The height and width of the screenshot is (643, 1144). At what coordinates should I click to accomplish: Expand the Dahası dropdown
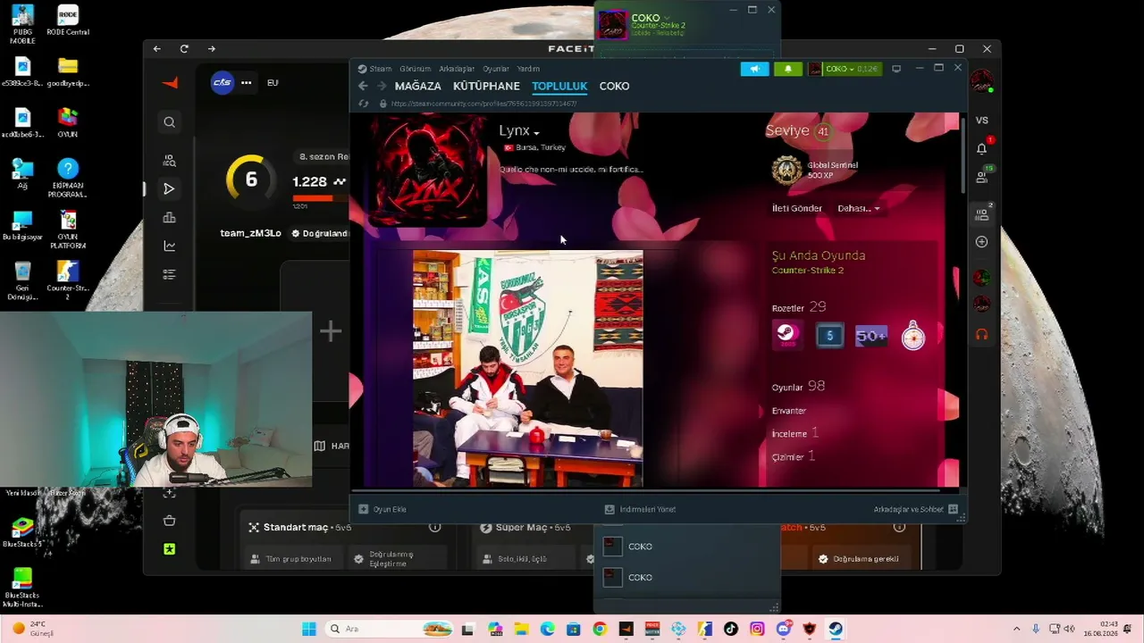(858, 208)
